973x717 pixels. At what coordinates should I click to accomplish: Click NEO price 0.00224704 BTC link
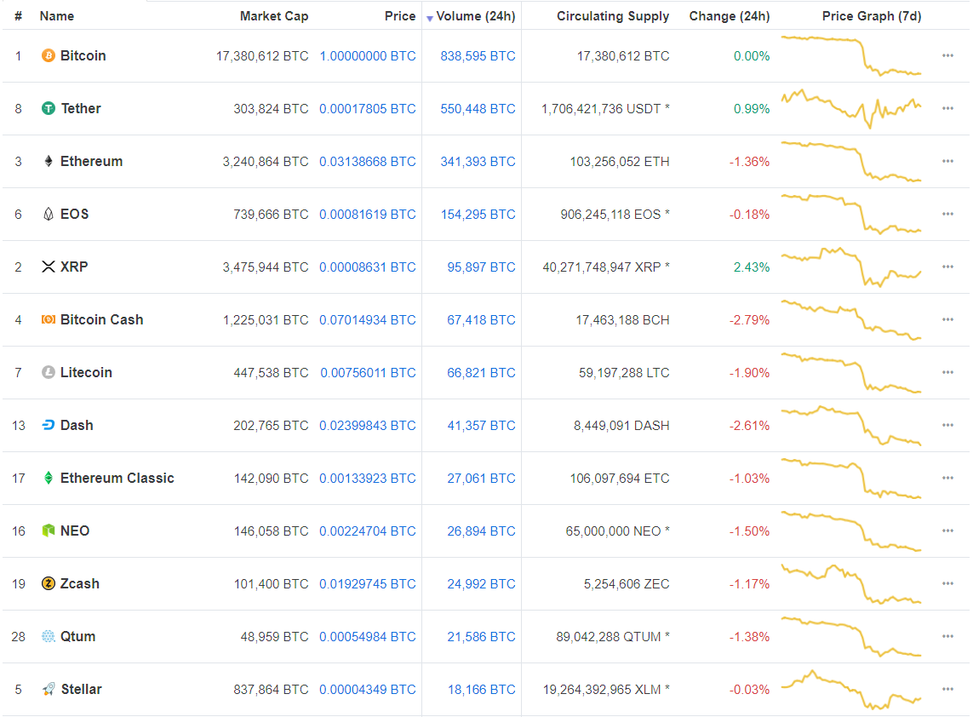pos(368,531)
